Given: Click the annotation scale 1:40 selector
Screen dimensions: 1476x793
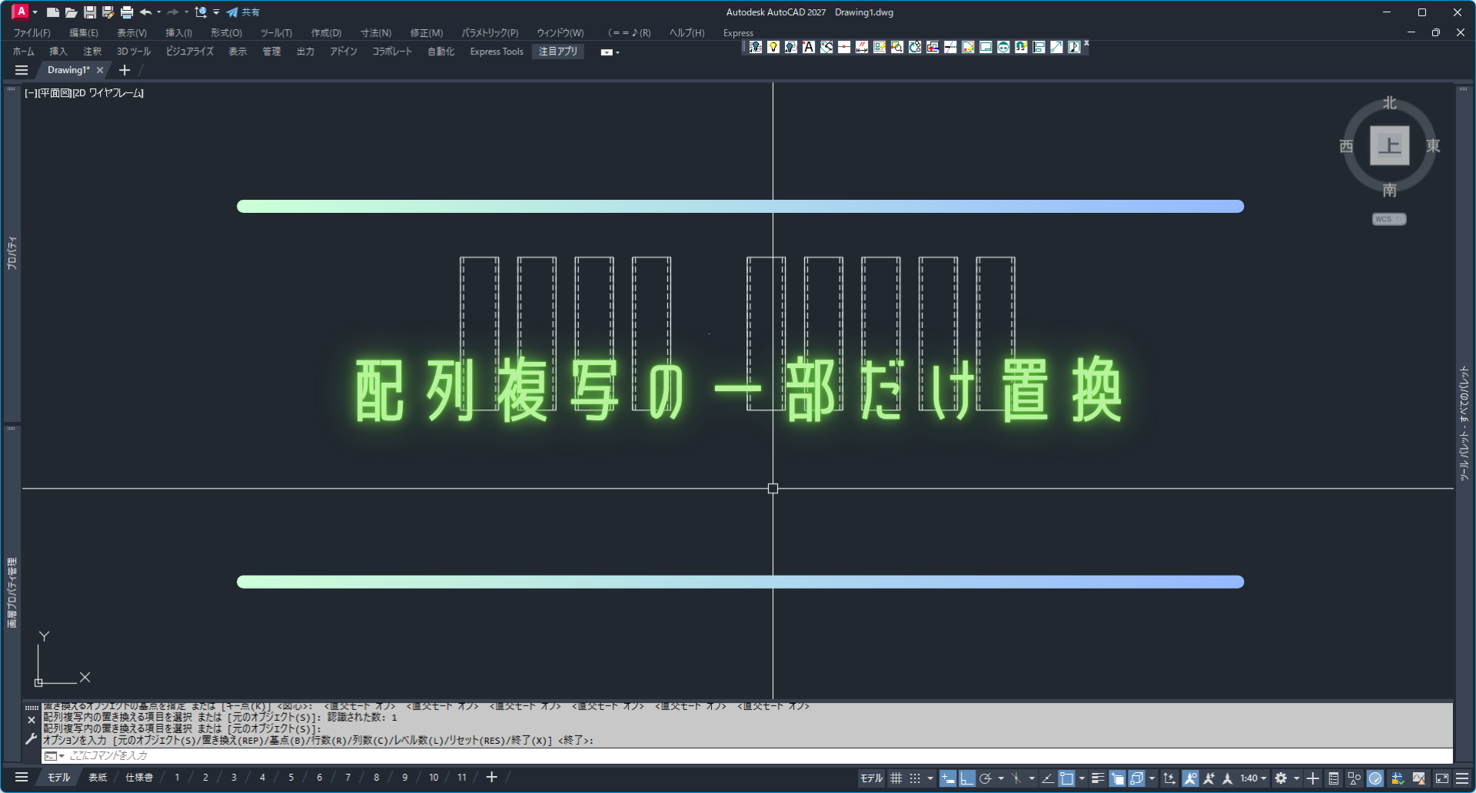Looking at the screenshot, I should (x=1253, y=778).
